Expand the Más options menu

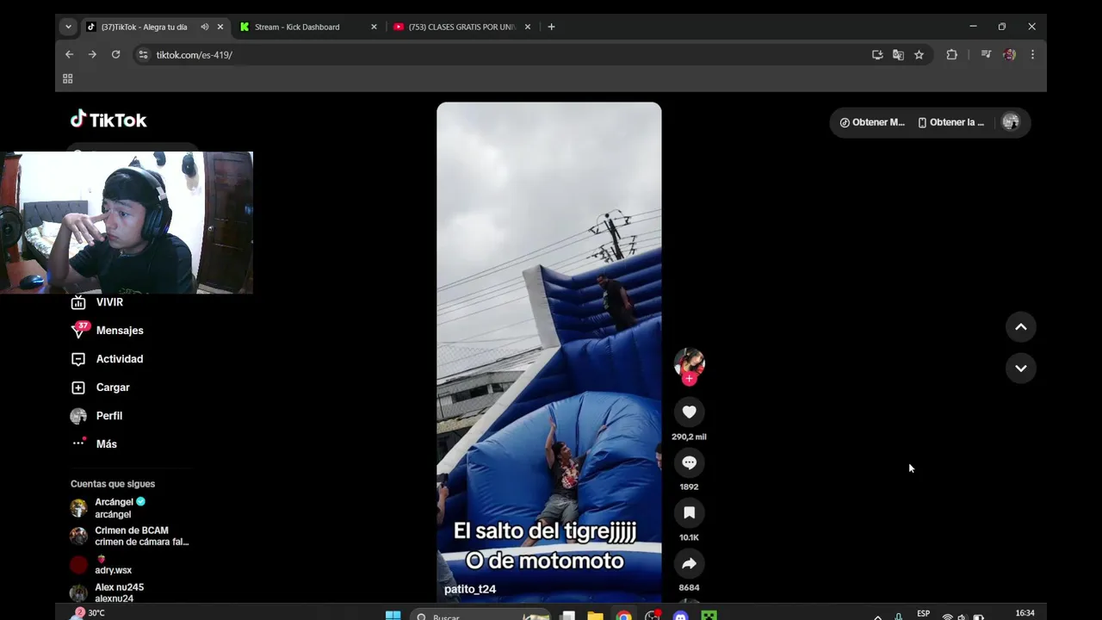click(95, 444)
